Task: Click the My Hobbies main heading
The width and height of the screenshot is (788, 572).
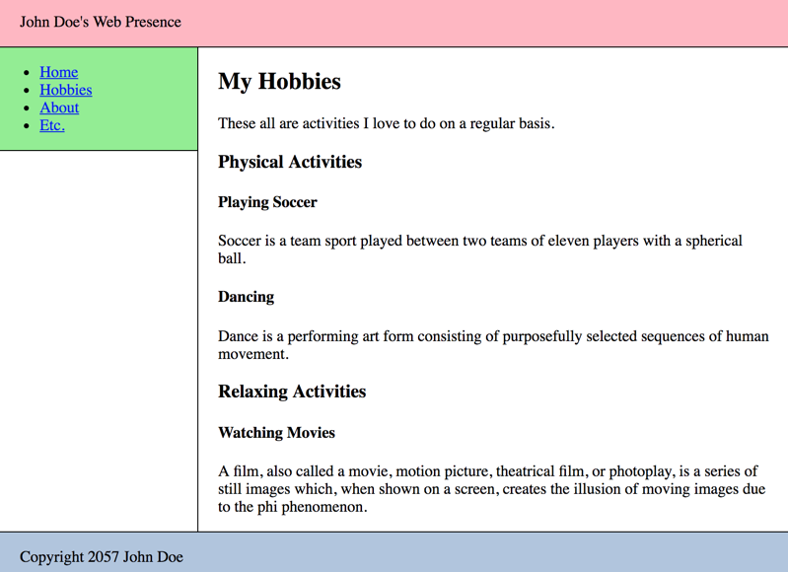Action: (x=279, y=82)
